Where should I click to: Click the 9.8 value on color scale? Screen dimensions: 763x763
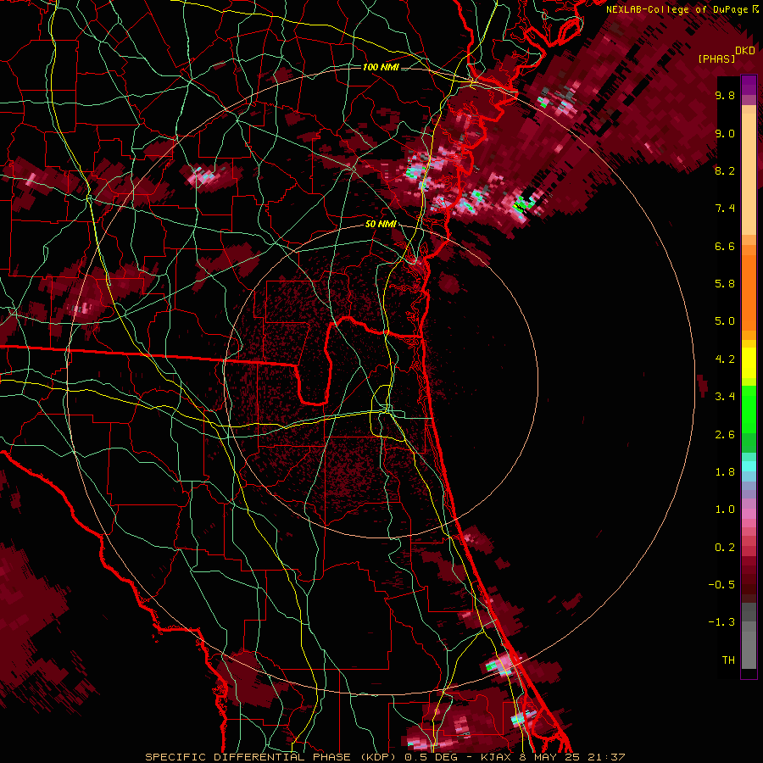pyautogui.click(x=725, y=95)
